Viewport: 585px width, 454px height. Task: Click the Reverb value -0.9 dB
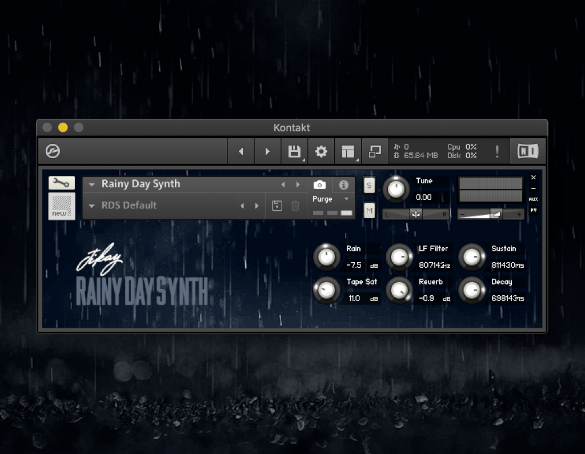click(435, 299)
